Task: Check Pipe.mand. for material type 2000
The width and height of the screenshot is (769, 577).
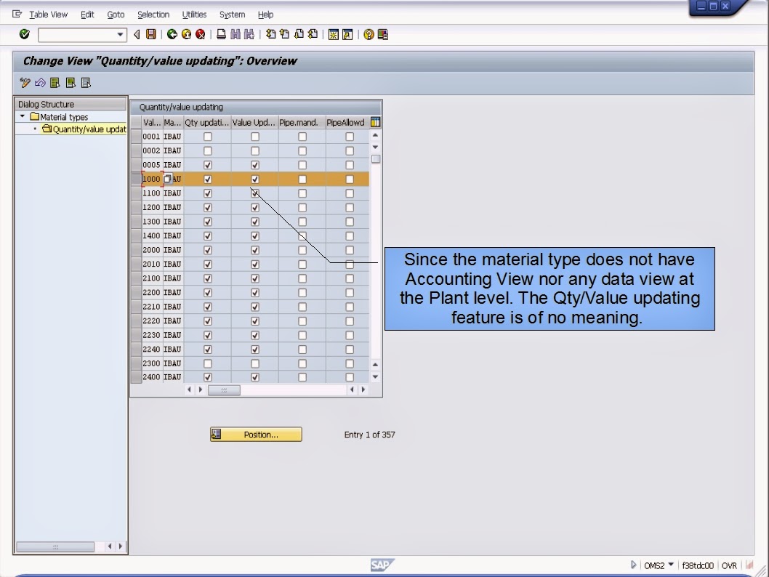Action: tap(302, 250)
